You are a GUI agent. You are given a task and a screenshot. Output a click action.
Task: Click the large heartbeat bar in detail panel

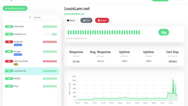[x=104, y=32]
